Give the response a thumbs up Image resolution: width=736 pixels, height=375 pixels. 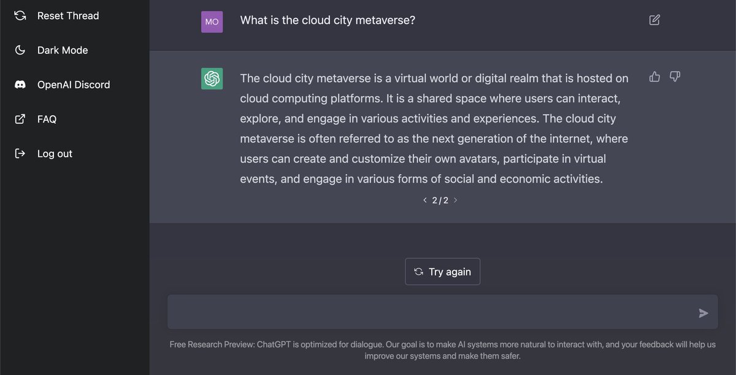click(654, 76)
